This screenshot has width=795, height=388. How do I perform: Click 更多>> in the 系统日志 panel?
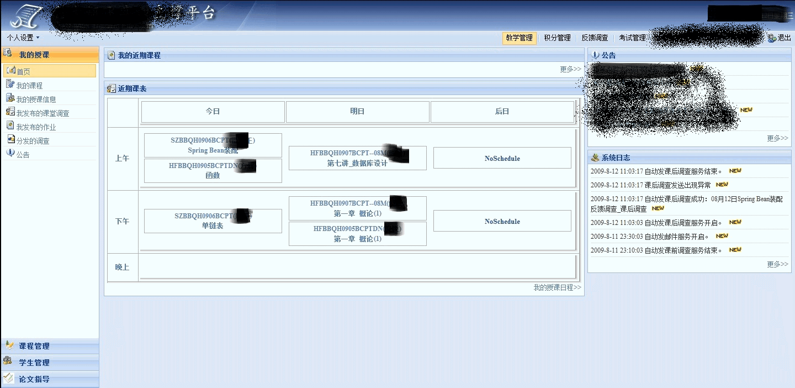(777, 264)
